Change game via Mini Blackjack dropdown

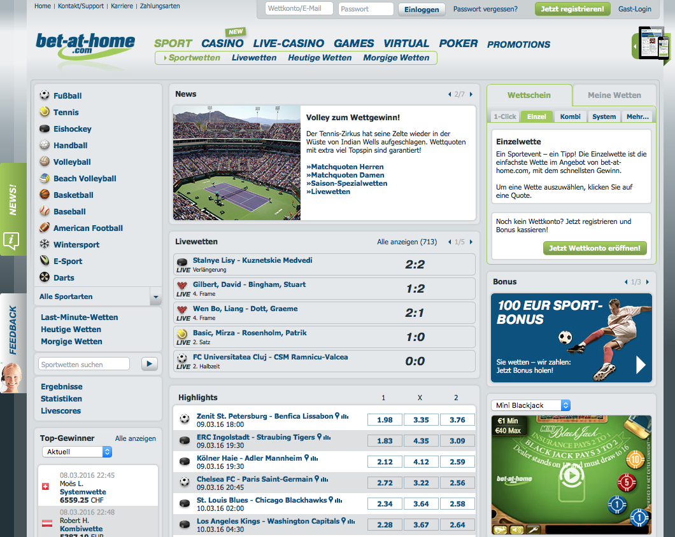click(x=530, y=405)
